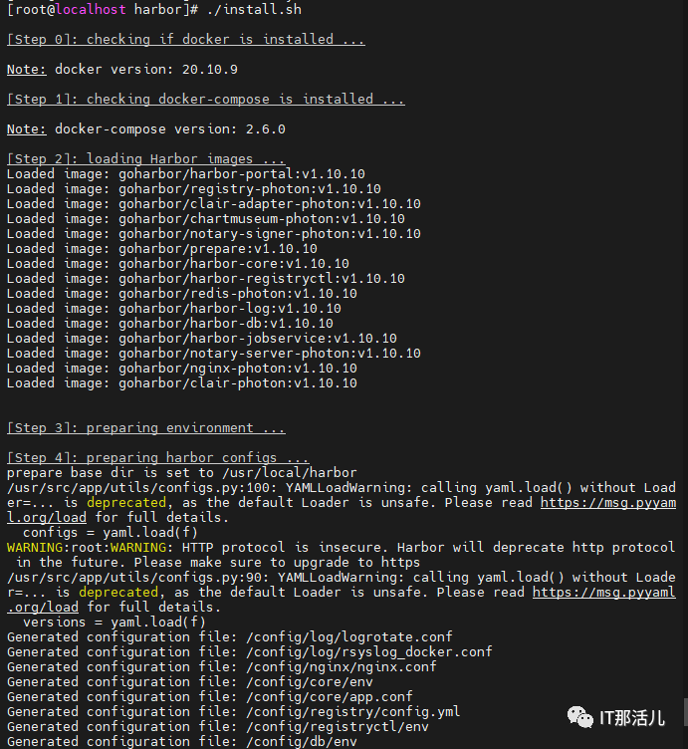
Task: Click the Step 4 preparing harbor configs heading
Action: (x=158, y=457)
